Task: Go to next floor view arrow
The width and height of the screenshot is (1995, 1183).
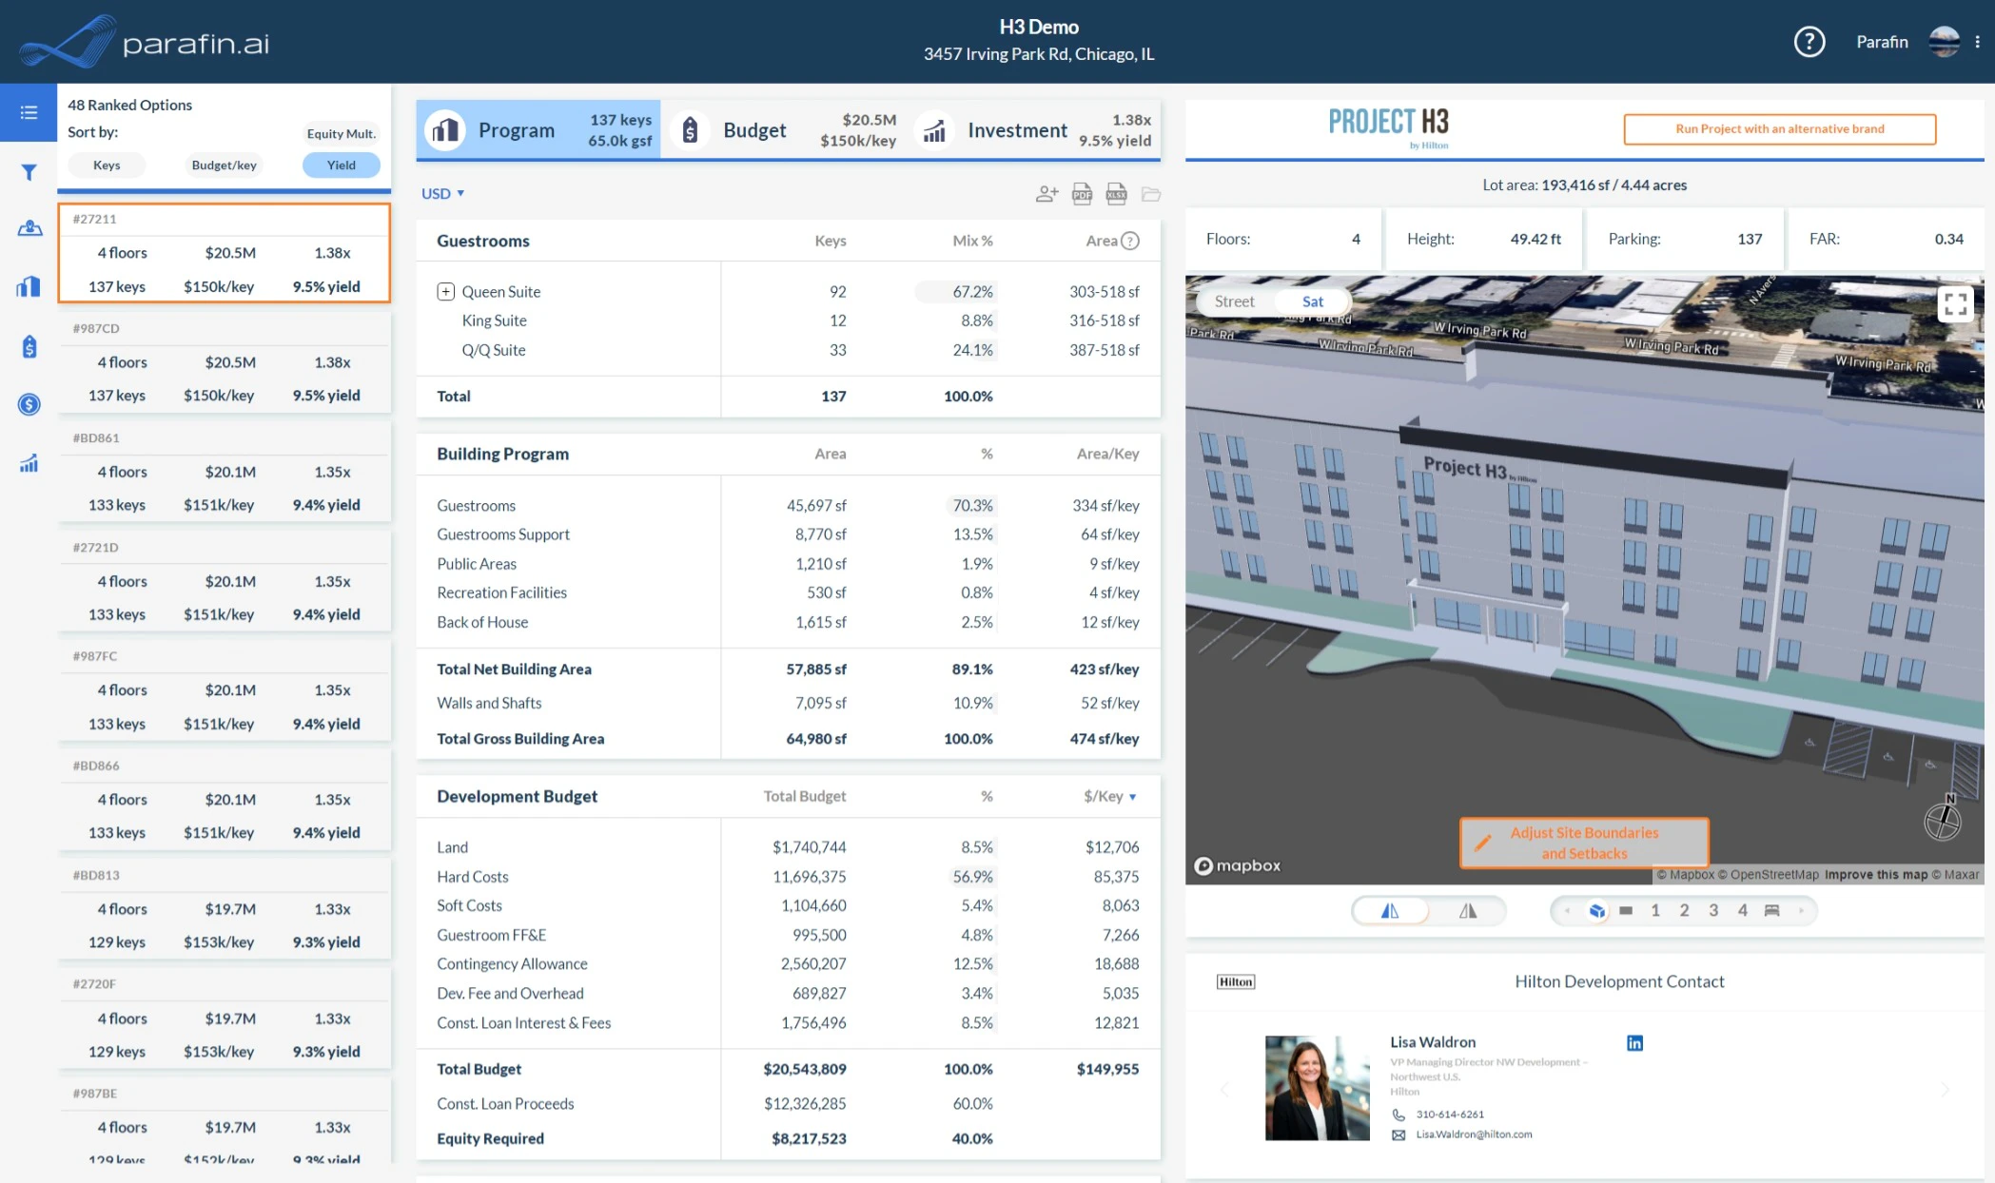Action: pos(1801,911)
